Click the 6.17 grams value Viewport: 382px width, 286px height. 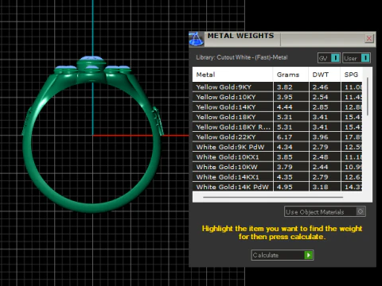pyautogui.click(x=284, y=137)
